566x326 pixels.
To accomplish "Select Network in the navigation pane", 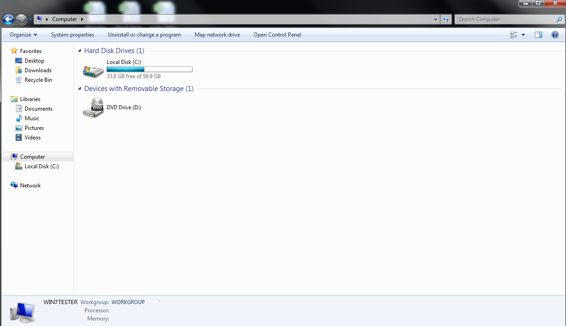I will 30,186.
